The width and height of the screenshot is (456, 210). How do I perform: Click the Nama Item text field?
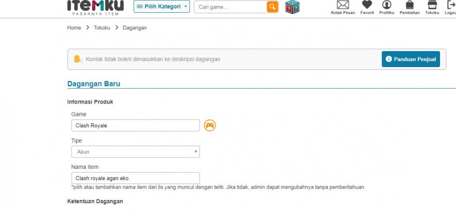click(x=135, y=178)
